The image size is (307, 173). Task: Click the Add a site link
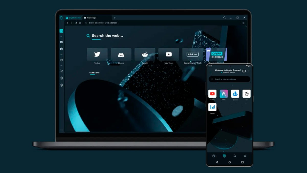pyautogui.click(x=94, y=73)
